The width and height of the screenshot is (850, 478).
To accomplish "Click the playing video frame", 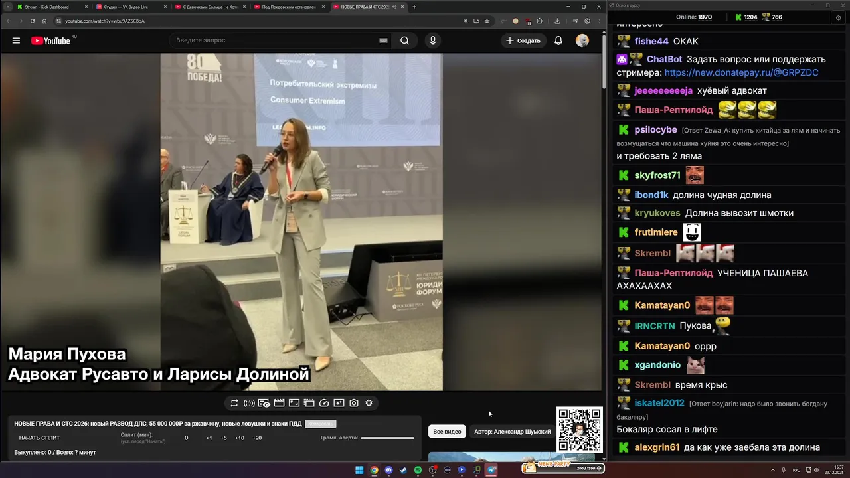I will pyautogui.click(x=301, y=222).
